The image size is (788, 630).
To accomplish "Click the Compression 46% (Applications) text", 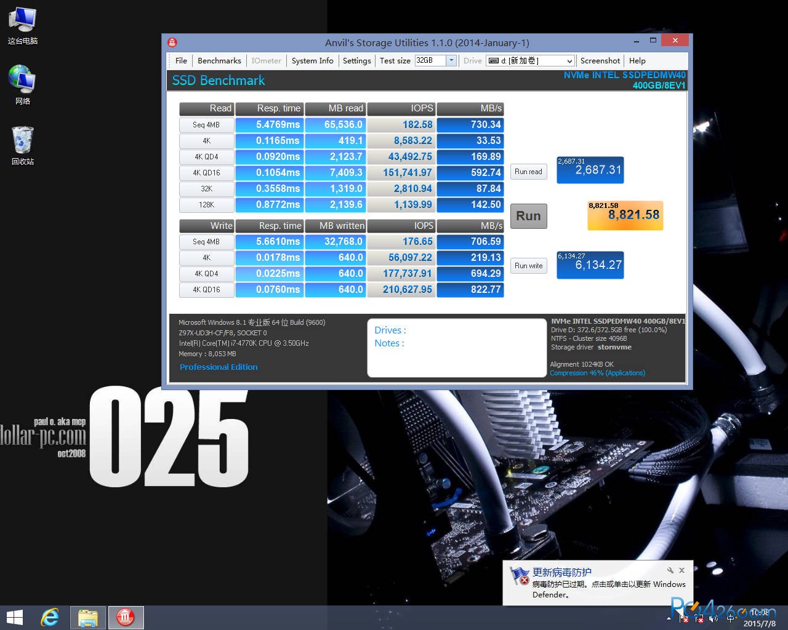I will pyautogui.click(x=597, y=373).
